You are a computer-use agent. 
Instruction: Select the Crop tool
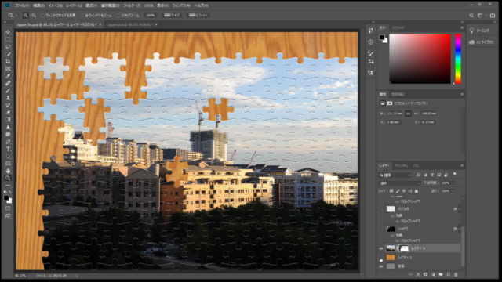pos(8,61)
